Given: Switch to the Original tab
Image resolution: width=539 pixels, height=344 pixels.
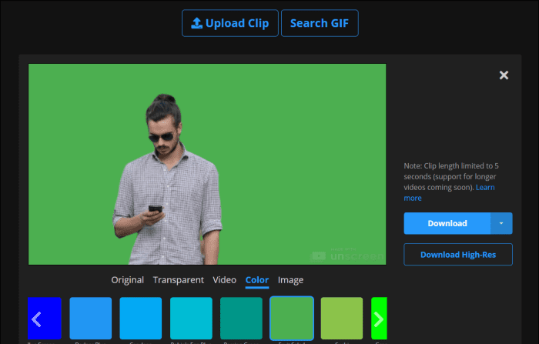Looking at the screenshot, I should coord(128,279).
